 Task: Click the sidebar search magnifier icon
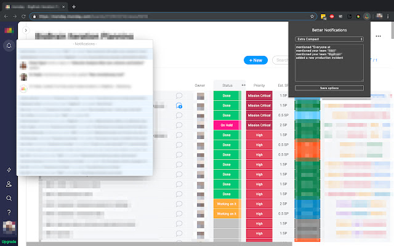tap(9, 198)
